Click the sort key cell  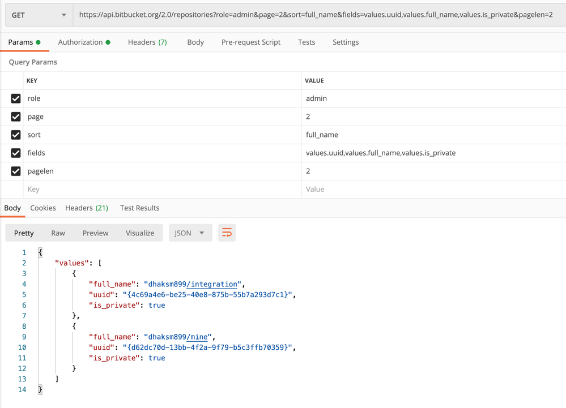coord(163,135)
